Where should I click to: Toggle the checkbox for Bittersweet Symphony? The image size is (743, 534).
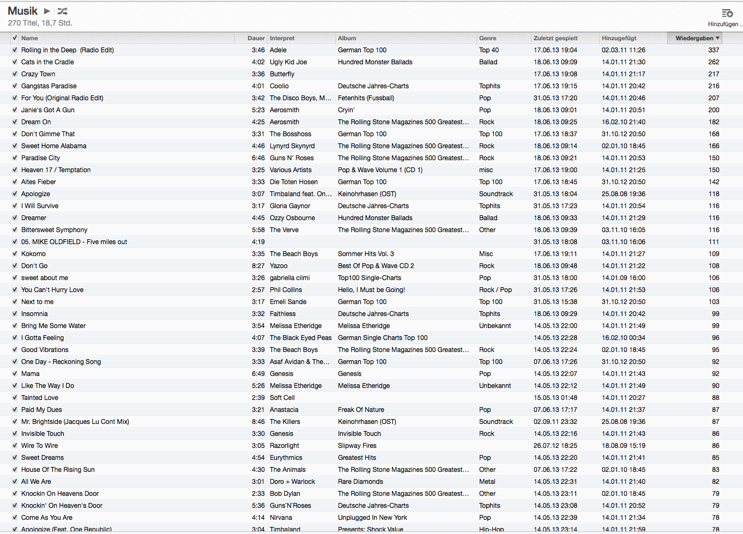tap(15, 230)
